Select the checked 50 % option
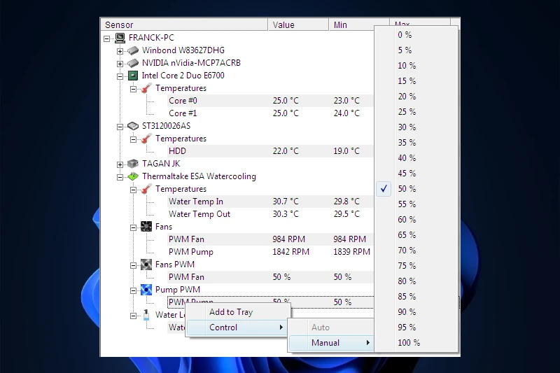The width and height of the screenshot is (560, 373). point(416,189)
